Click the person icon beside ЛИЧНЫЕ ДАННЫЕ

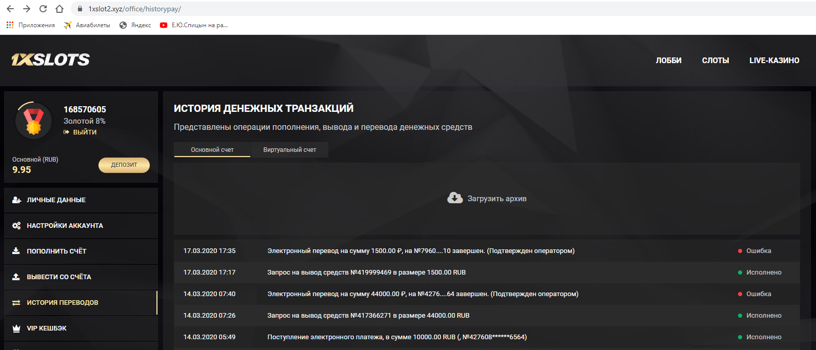coord(16,200)
